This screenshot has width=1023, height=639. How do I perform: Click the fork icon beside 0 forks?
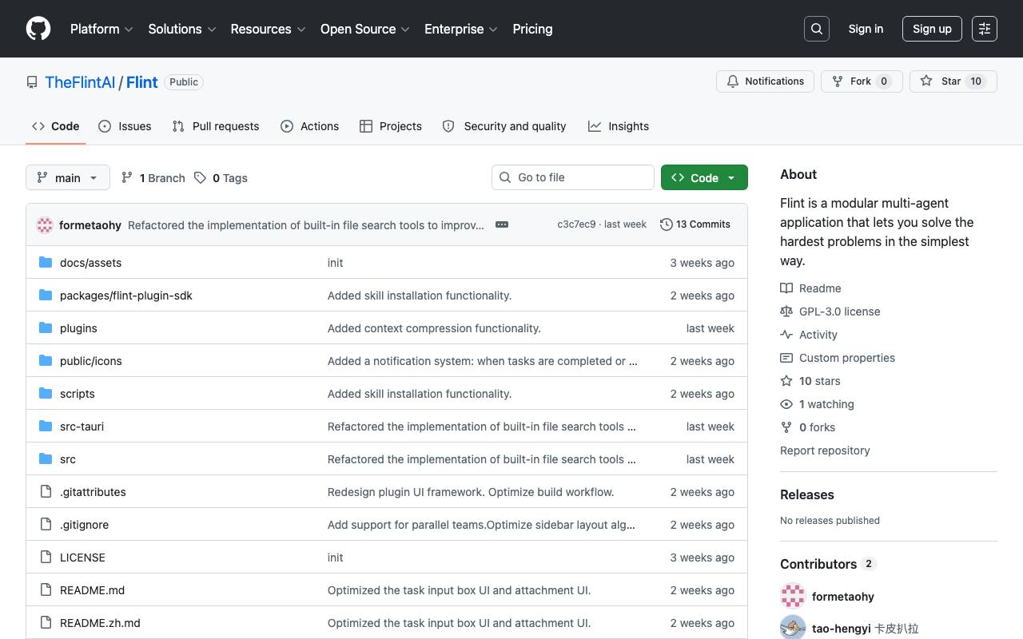point(786,427)
